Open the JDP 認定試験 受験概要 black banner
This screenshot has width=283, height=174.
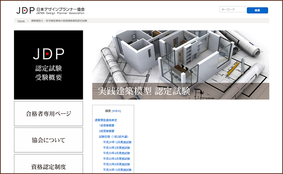click(48, 65)
